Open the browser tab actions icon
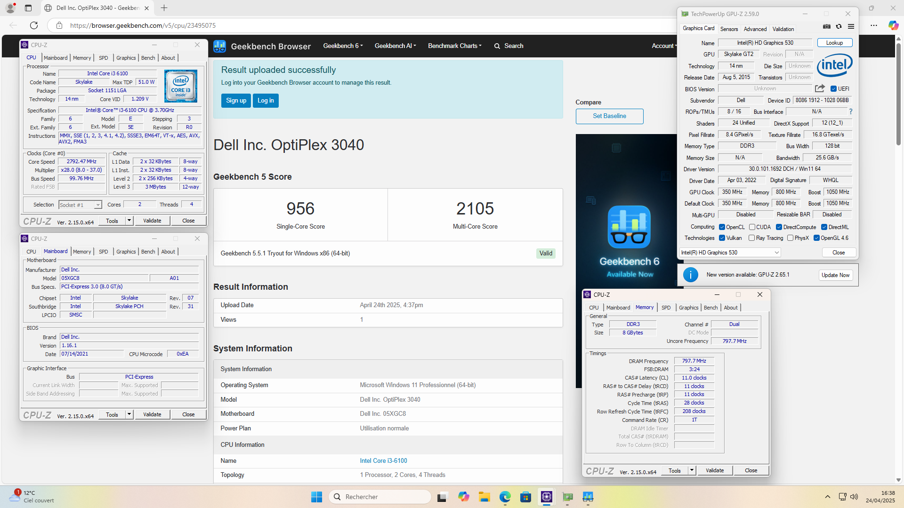The height and width of the screenshot is (508, 904). 28,8
